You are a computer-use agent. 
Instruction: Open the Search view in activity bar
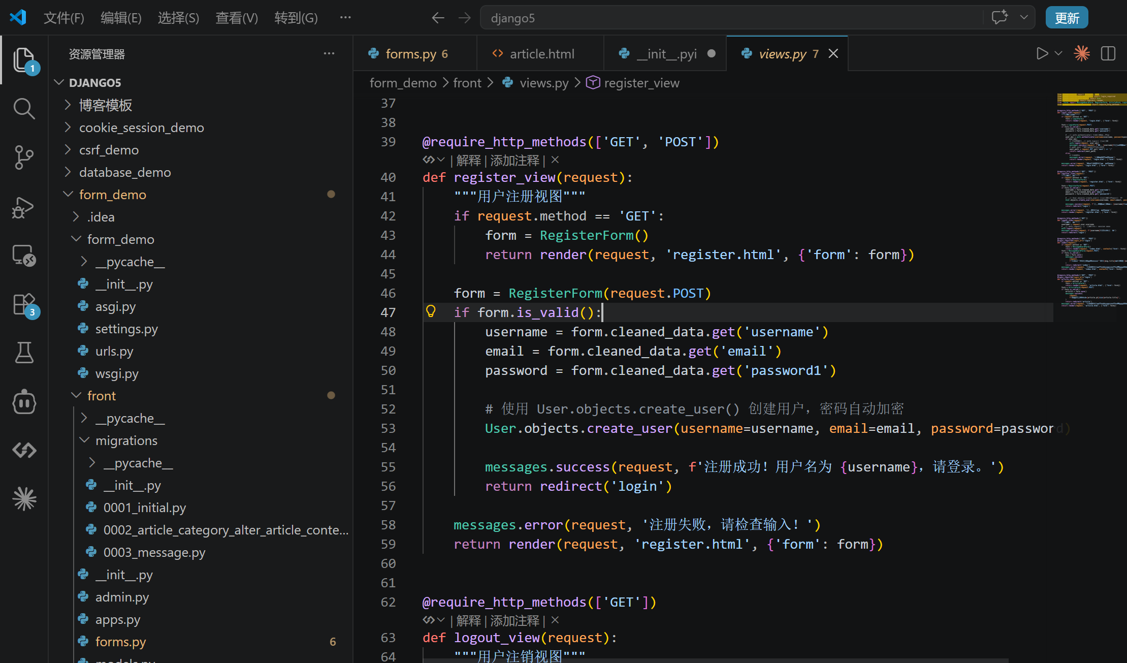(x=24, y=108)
